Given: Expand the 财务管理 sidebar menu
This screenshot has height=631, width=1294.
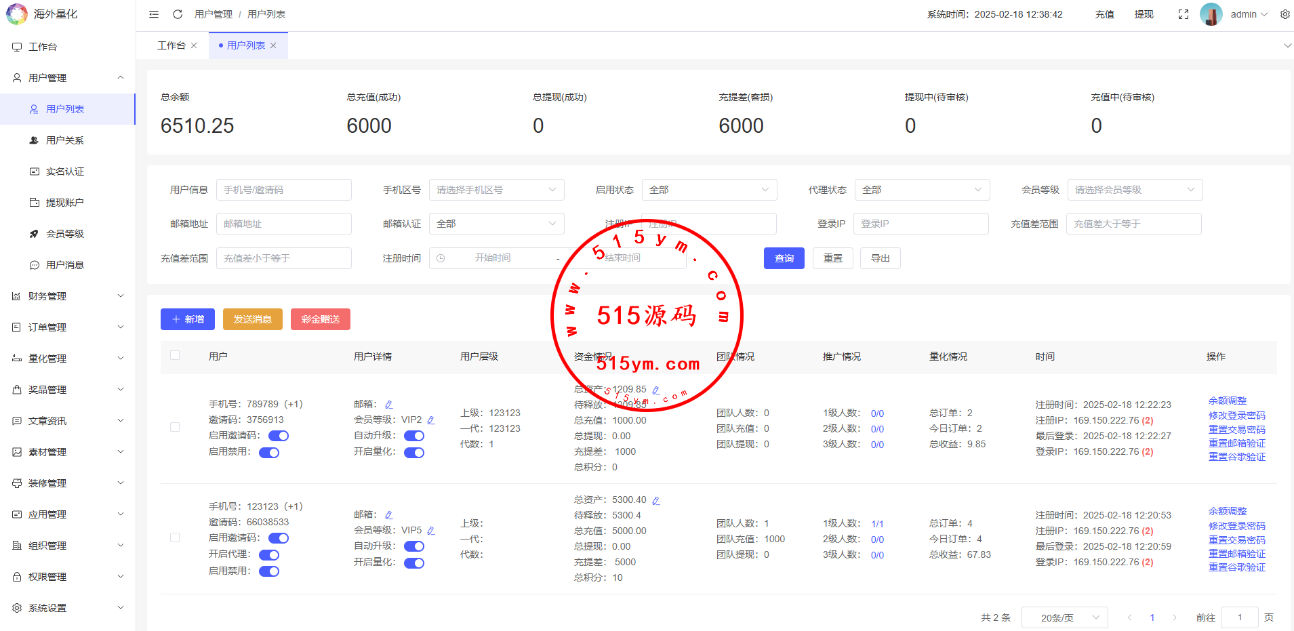Looking at the screenshot, I should (x=68, y=296).
